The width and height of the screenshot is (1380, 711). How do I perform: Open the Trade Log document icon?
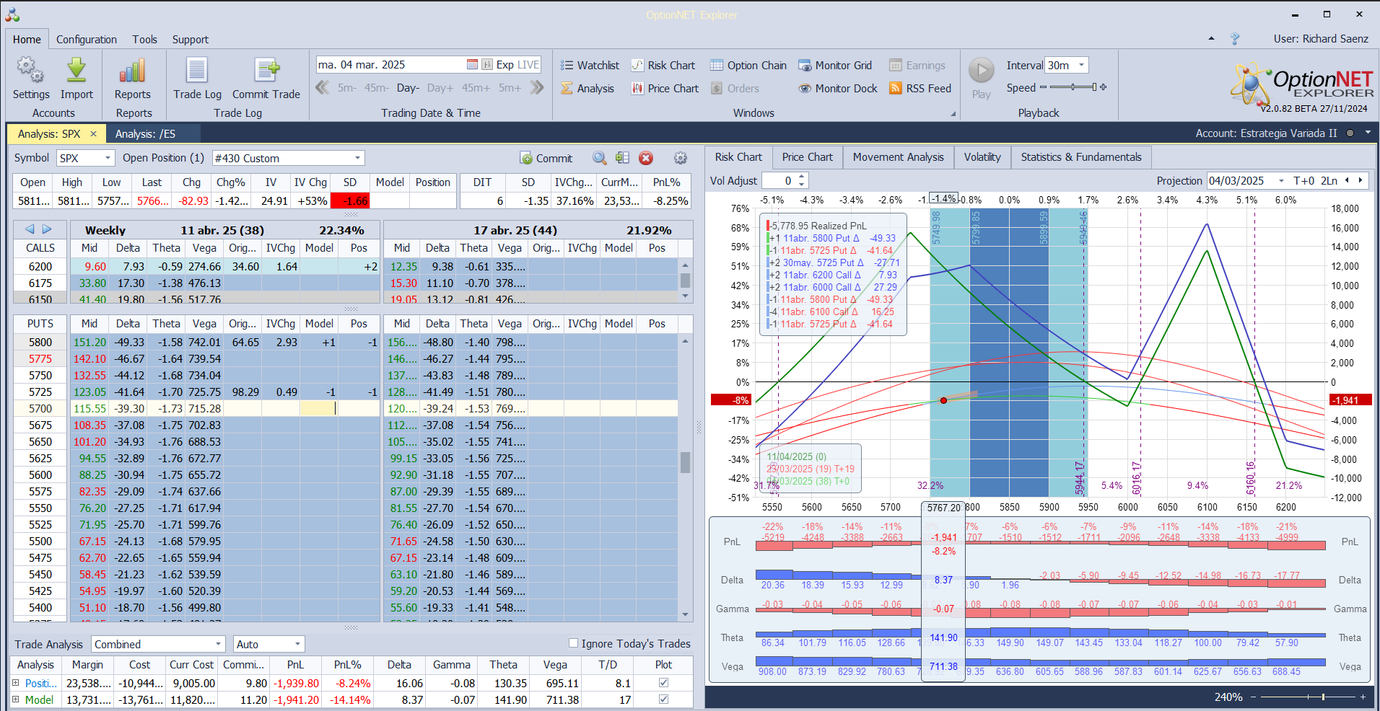[x=197, y=71]
